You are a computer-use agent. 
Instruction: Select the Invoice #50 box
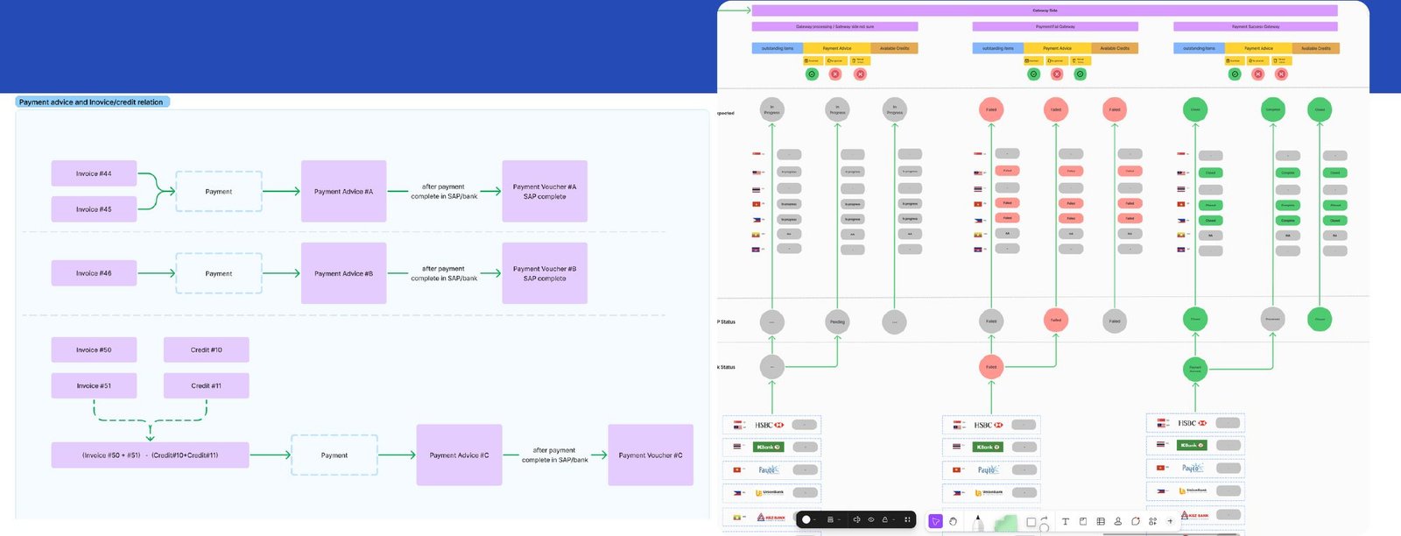click(x=94, y=349)
